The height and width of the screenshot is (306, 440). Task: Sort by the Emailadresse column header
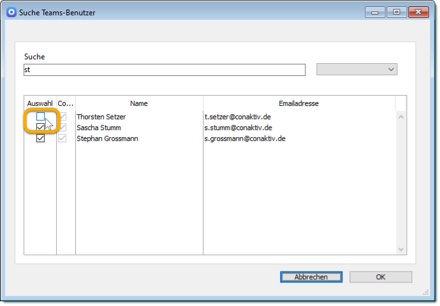pyautogui.click(x=298, y=103)
